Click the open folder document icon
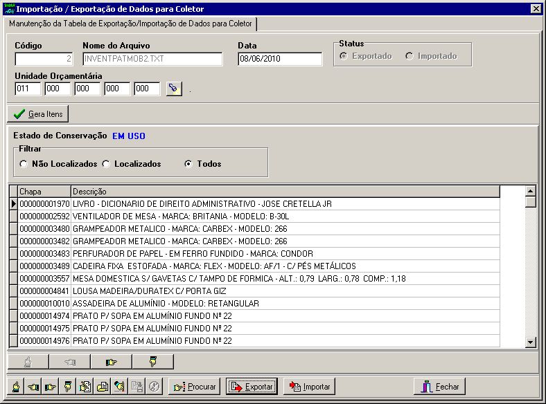The height and width of the screenshot is (404, 546). click(103, 386)
